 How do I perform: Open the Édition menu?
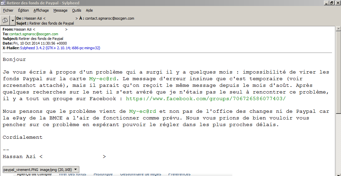(23, 10)
